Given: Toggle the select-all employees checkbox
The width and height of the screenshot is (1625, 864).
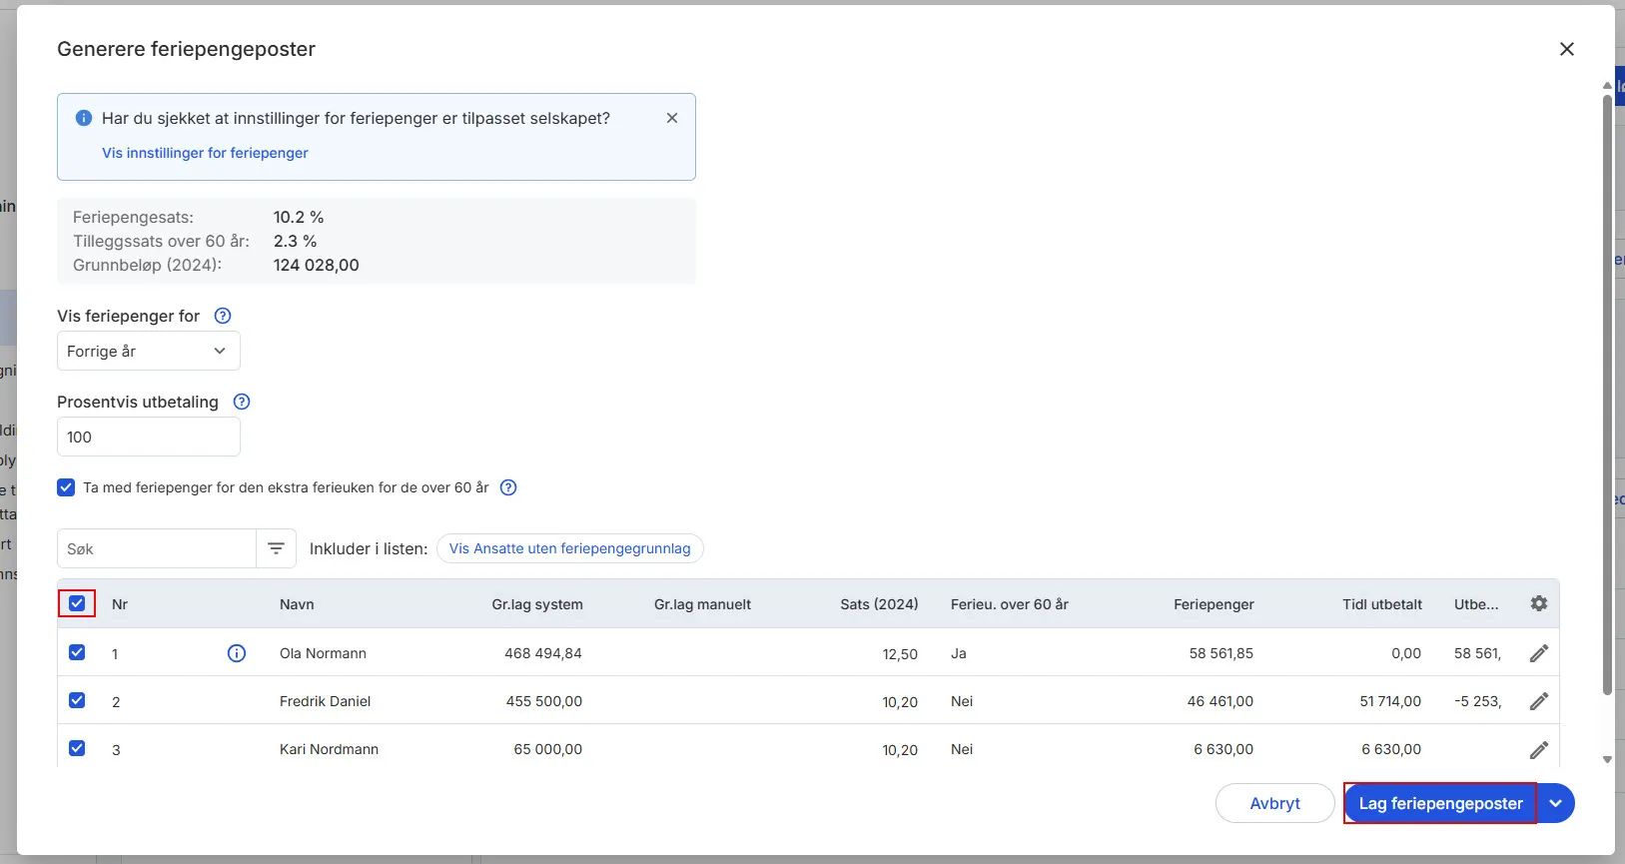Looking at the screenshot, I should pos(77,603).
